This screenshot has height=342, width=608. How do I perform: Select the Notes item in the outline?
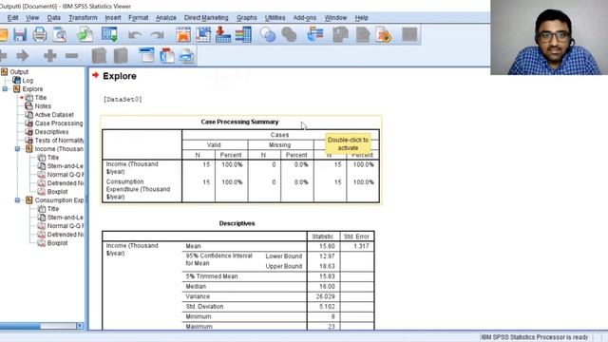point(43,106)
